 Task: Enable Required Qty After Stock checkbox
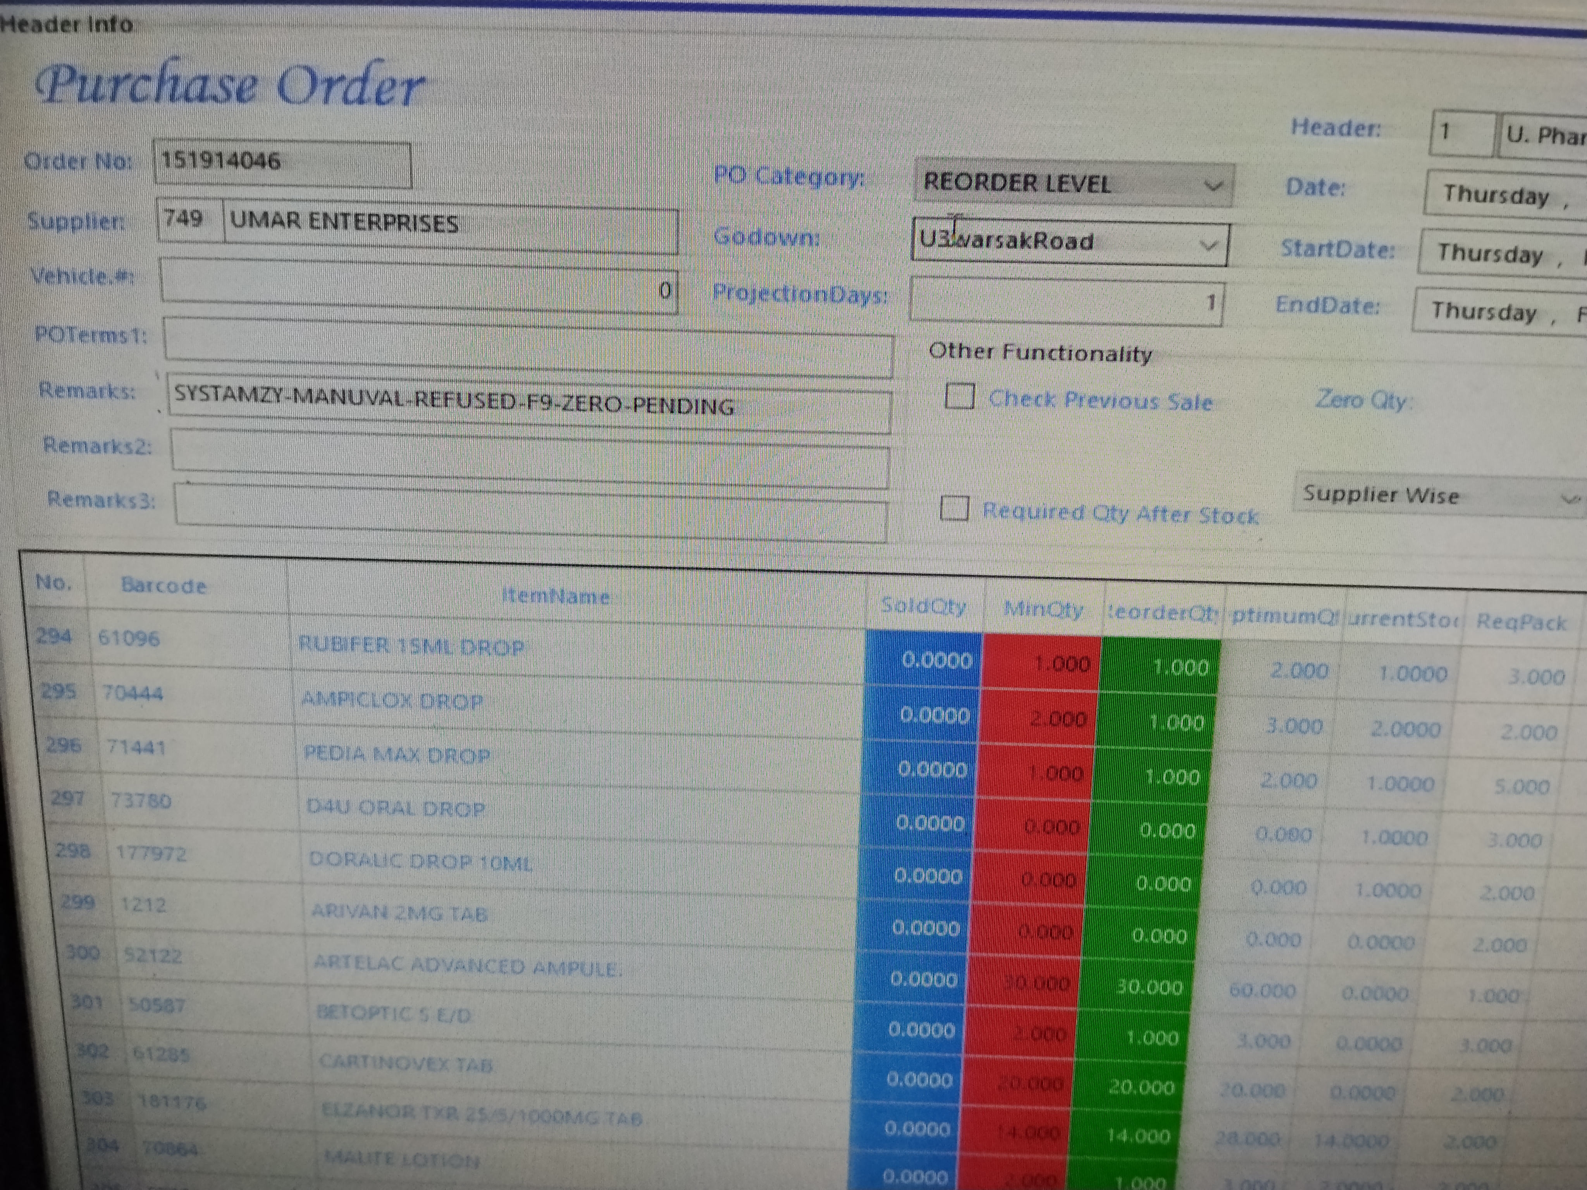(954, 508)
